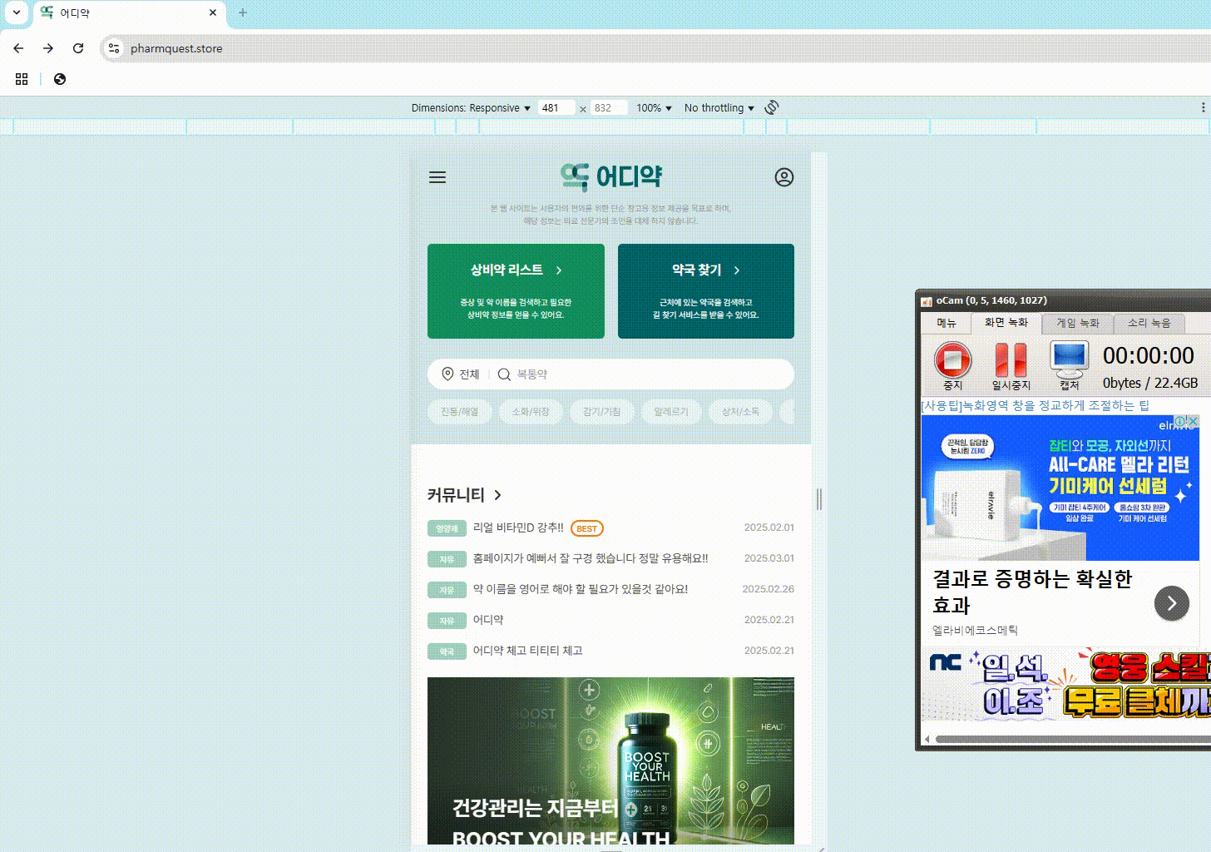Open the 100% zoom dropdown

pos(654,108)
